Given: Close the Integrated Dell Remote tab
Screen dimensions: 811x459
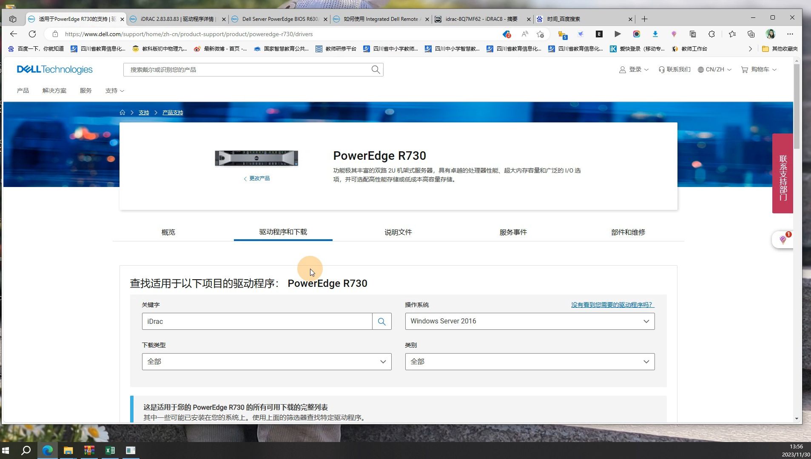Looking at the screenshot, I should click(x=427, y=19).
